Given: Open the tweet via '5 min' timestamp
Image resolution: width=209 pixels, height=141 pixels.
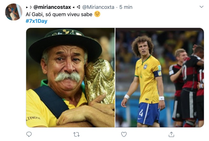Looking at the screenshot, I should click(x=126, y=7).
